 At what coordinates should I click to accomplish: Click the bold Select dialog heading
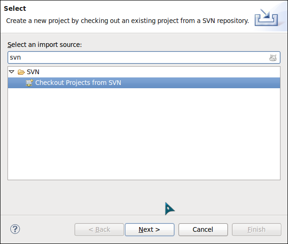[x=15, y=8]
